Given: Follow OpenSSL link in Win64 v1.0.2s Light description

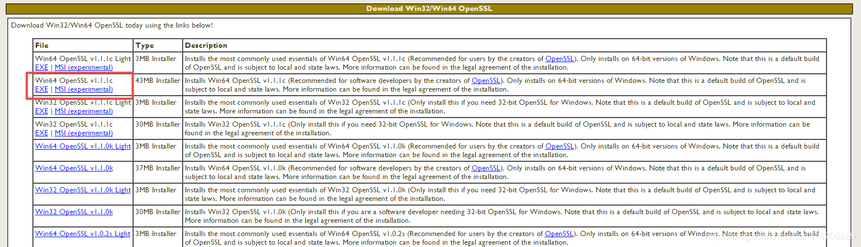Looking at the screenshot, I should point(559,234).
